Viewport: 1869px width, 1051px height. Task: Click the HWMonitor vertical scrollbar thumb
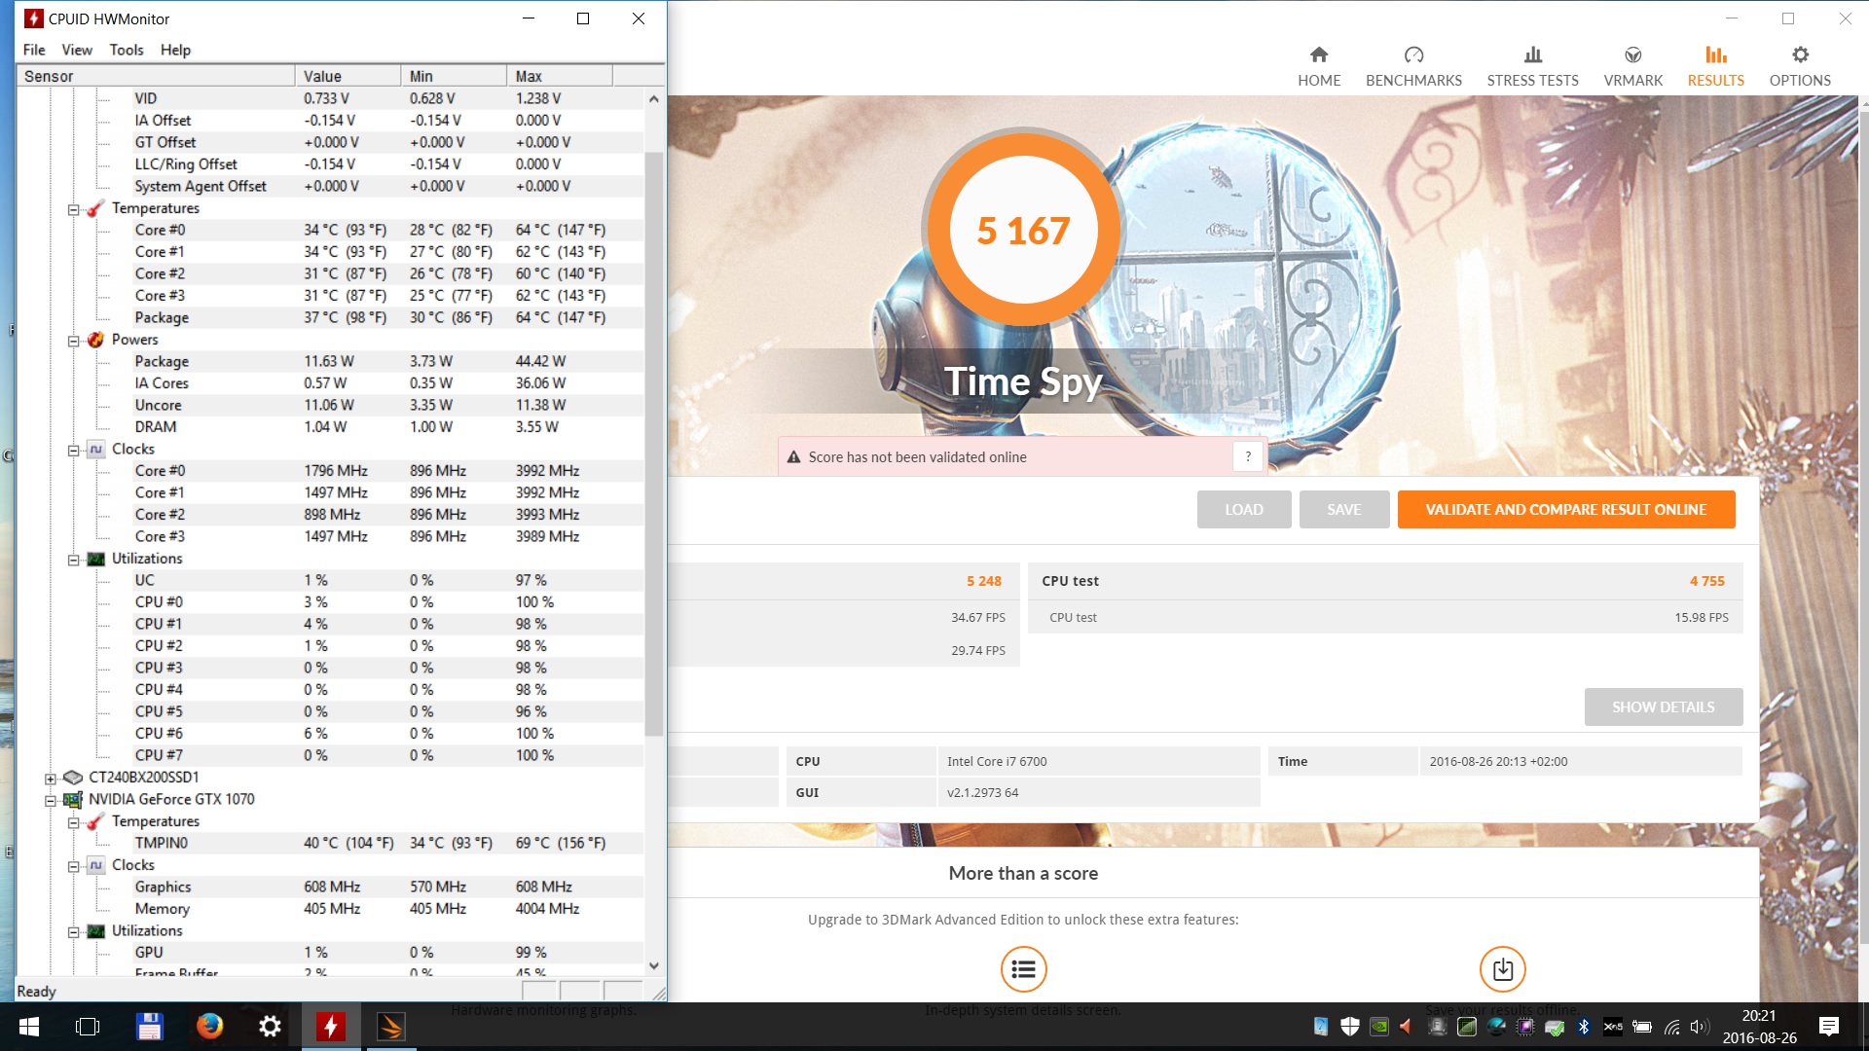pyautogui.click(x=654, y=443)
